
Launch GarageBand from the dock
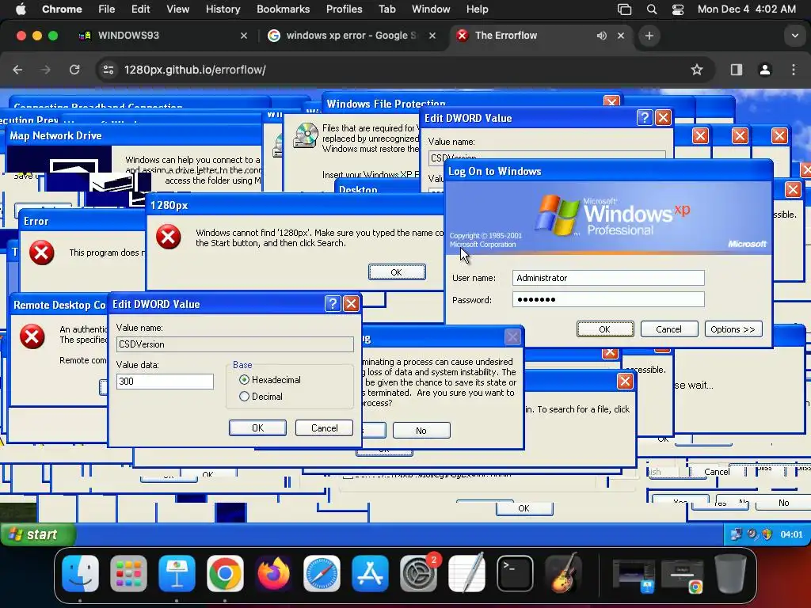pos(564,573)
